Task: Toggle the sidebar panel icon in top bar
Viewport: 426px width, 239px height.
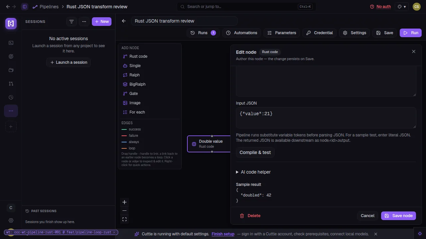Action: [x=25, y=7]
